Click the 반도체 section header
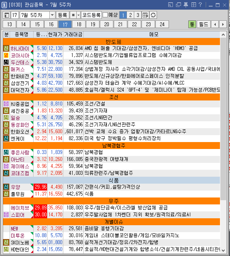 click(112, 42)
